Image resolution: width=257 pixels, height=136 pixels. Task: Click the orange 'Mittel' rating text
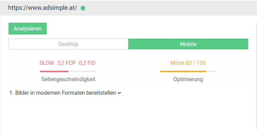178,63
